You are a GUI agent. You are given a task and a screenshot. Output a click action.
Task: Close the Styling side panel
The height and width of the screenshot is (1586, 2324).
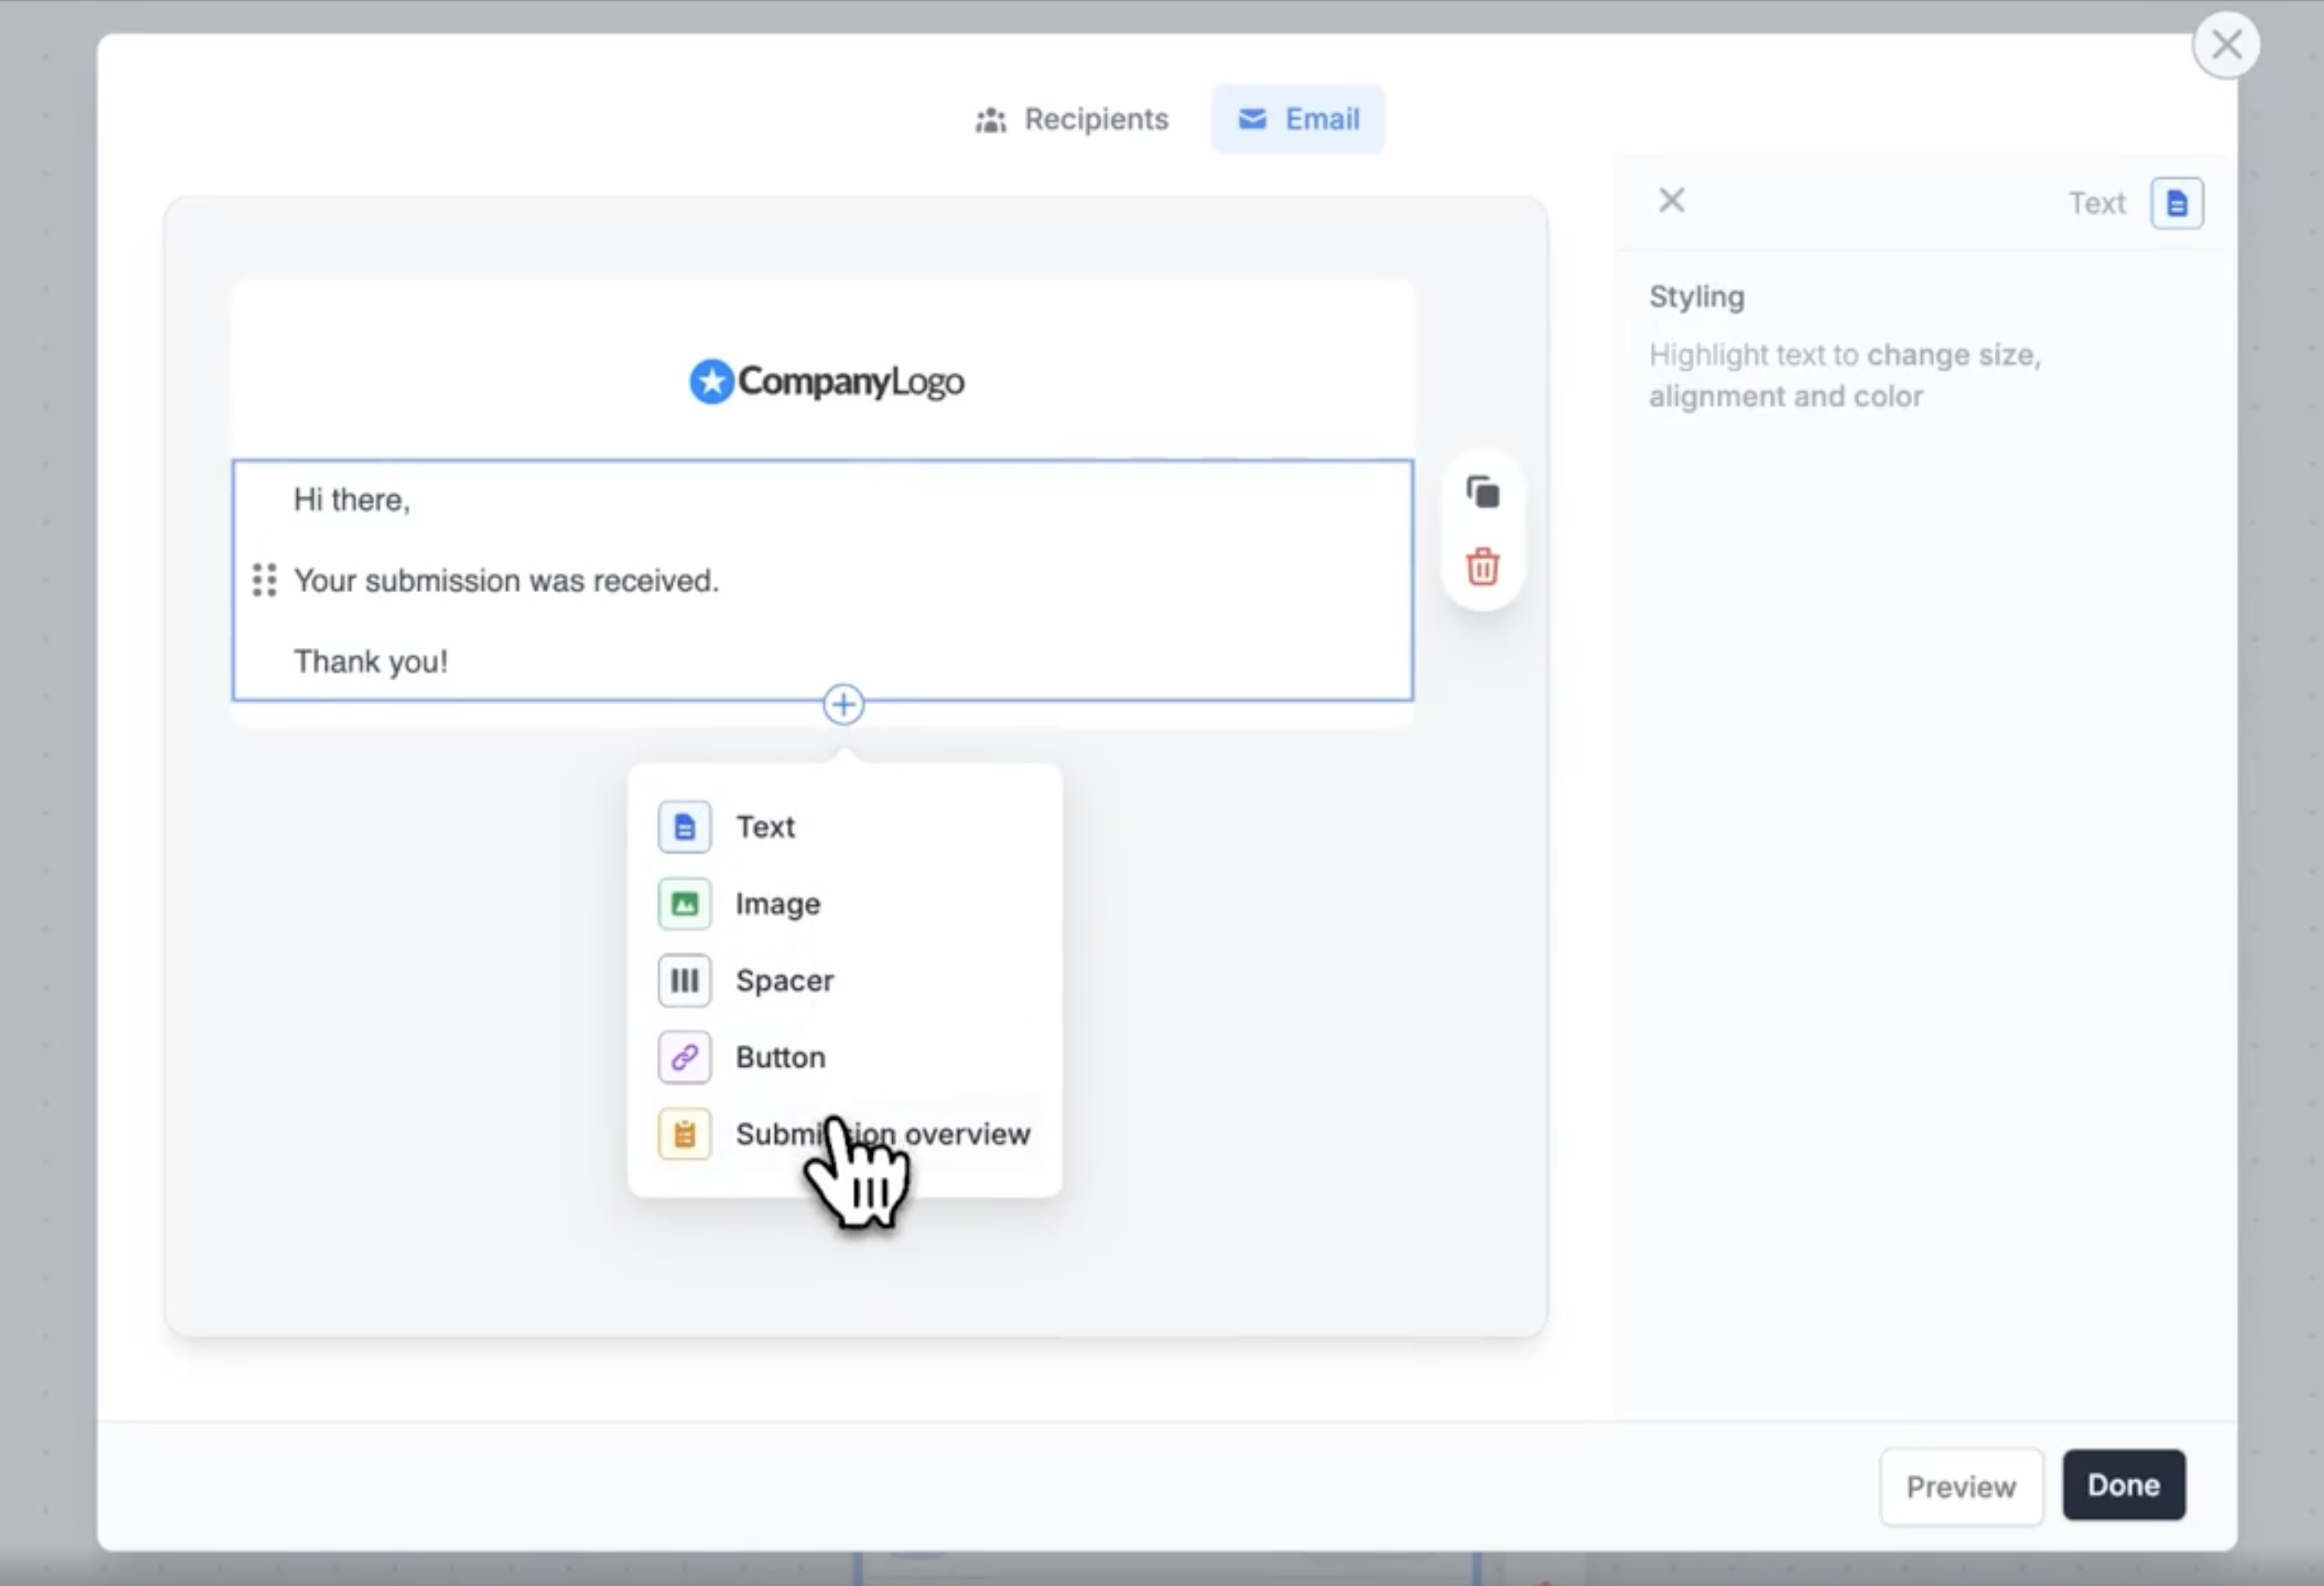[x=1671, y=200]
